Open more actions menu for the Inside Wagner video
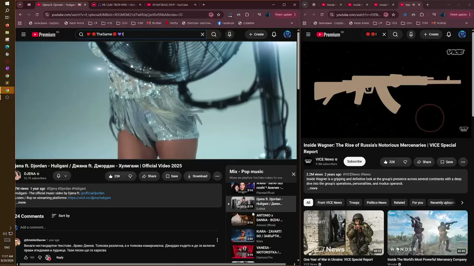This screenshot has height=266, width=474. click(463, 162)
